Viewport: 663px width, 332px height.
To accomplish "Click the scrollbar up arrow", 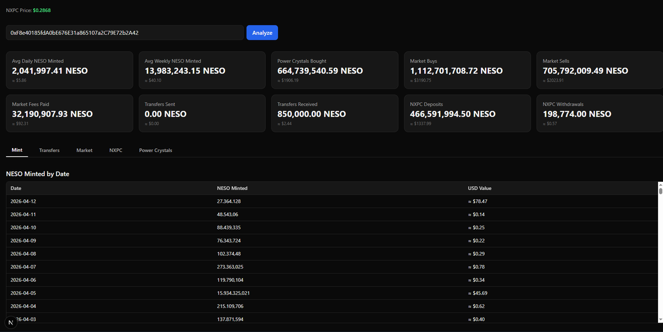I will (659, 186).
